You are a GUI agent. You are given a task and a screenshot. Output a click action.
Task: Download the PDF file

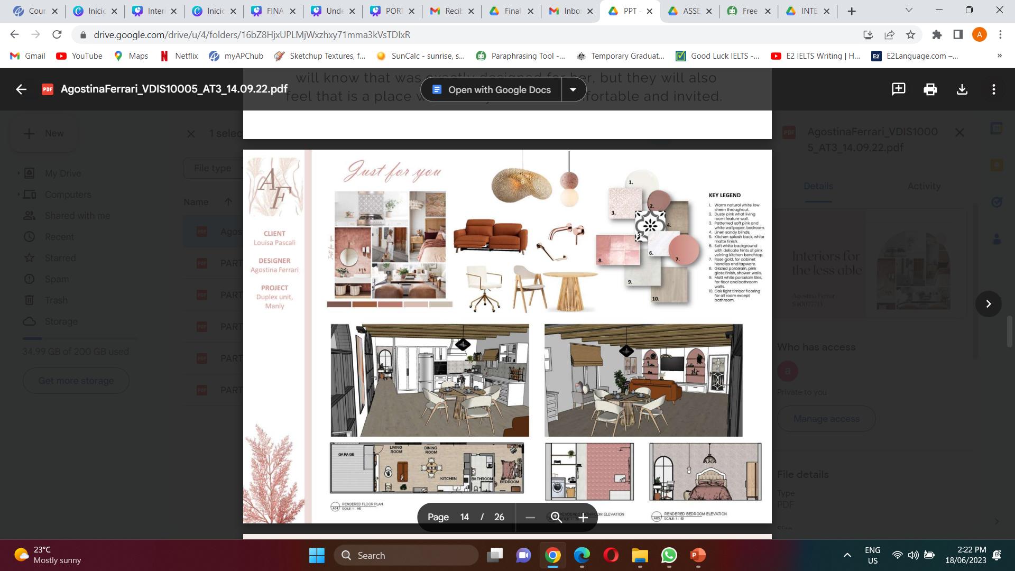coord(962,89)
